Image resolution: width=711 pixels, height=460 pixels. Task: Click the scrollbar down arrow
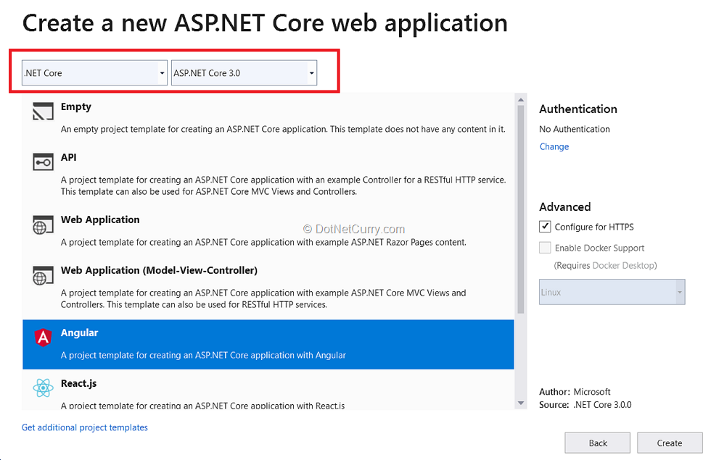tap(520, 403)
